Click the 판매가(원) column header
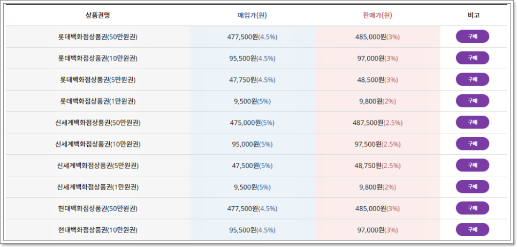 point(377,15)
